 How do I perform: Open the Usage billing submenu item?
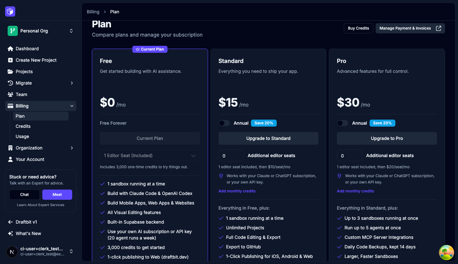41,136
